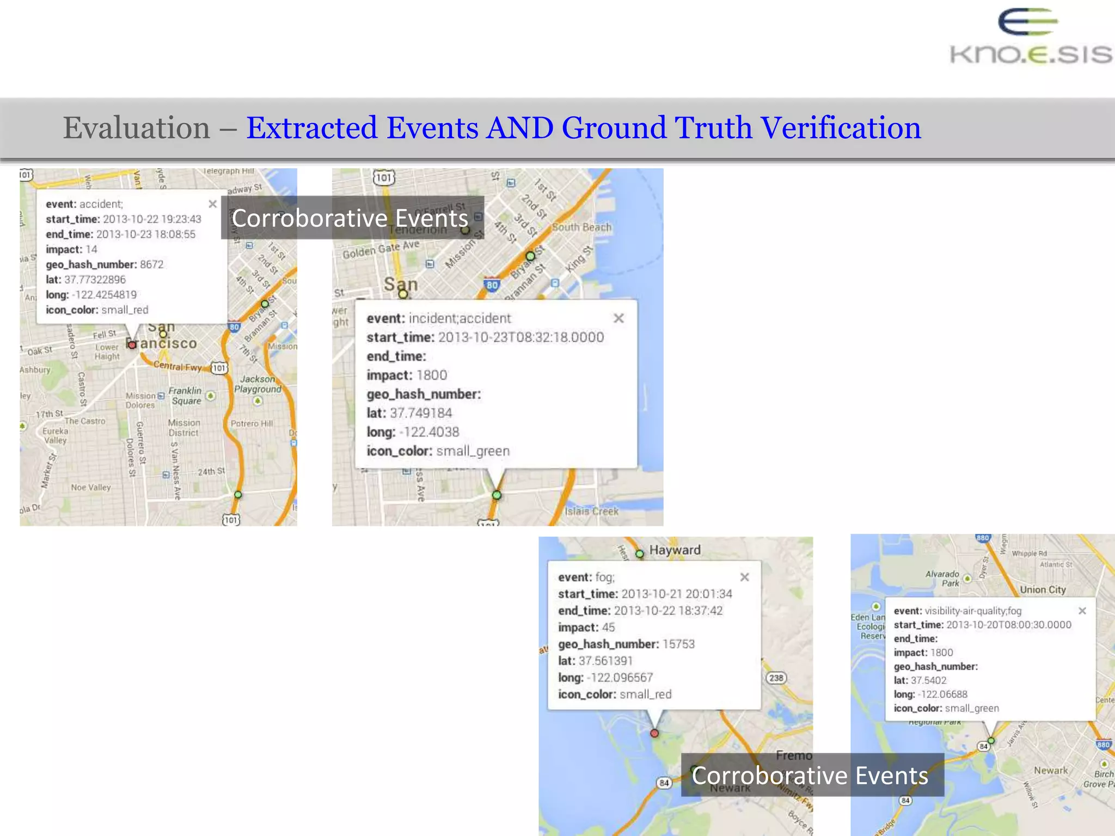The image size is (1115, 836).
Task: Click start_time 2013-10-20T08:00:30.0000
Action: 983,625
